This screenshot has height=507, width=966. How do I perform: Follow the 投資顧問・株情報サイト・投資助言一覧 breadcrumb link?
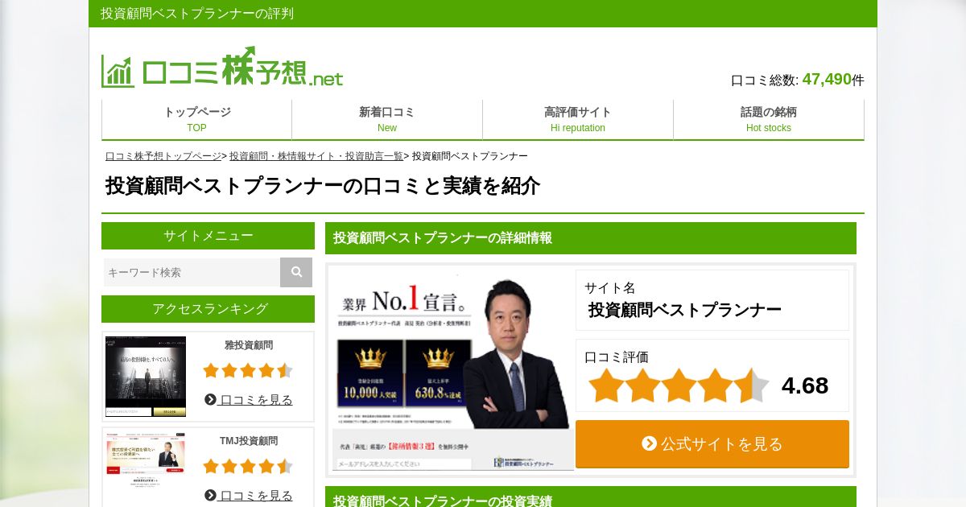coord(316,156)
